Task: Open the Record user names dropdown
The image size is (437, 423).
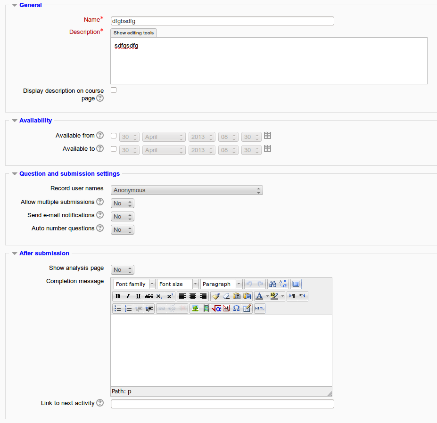Action: click(x=187, y=190)
